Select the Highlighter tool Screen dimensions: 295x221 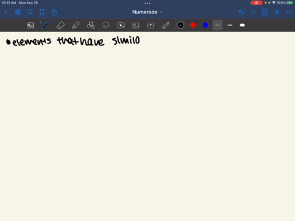[x=76, y=25]
